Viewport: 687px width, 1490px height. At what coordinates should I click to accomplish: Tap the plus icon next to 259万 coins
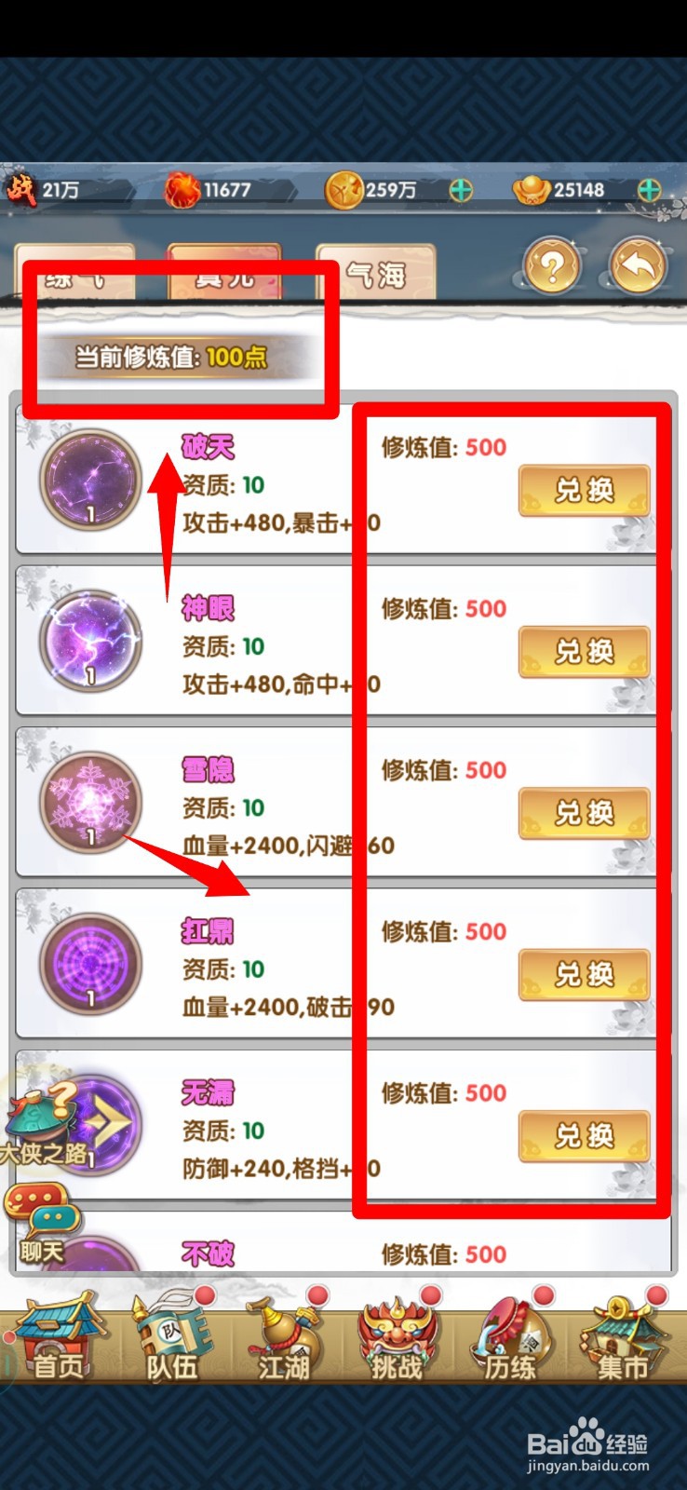tap(461, 190)
